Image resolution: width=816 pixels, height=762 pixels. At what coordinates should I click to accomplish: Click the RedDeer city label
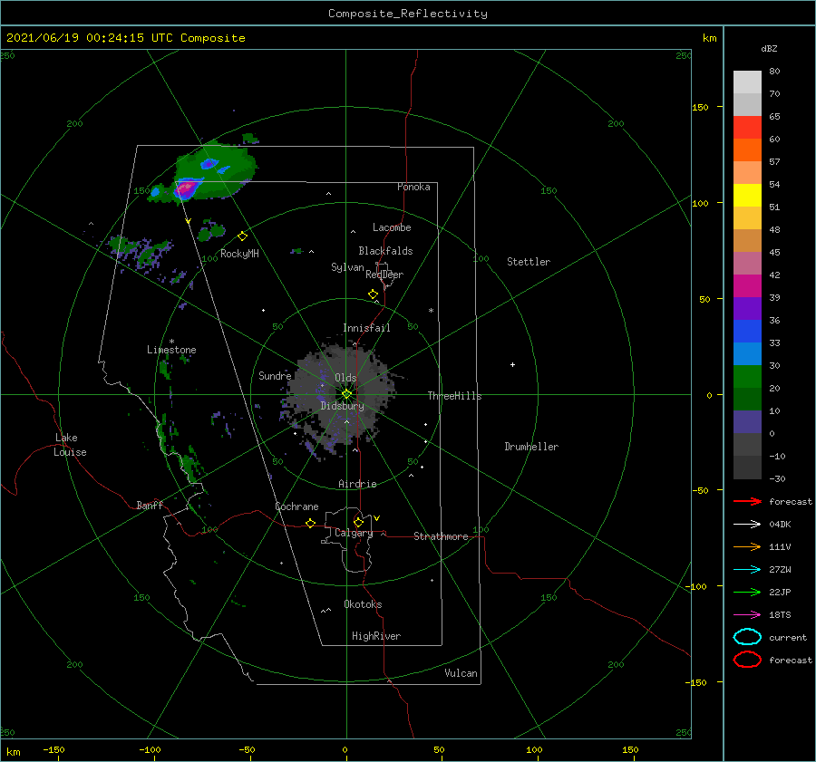(x=384, y=275)
